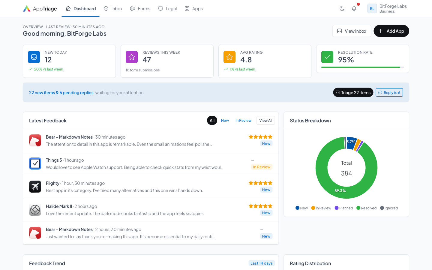Select the Bear Markdown Notes app icon
Image resolution: width=432 pixels, height=270 pixels.
pyautogui.click(x=35, y=140)
